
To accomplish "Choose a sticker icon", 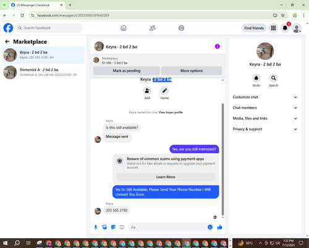I will click(x=113, y=227).
